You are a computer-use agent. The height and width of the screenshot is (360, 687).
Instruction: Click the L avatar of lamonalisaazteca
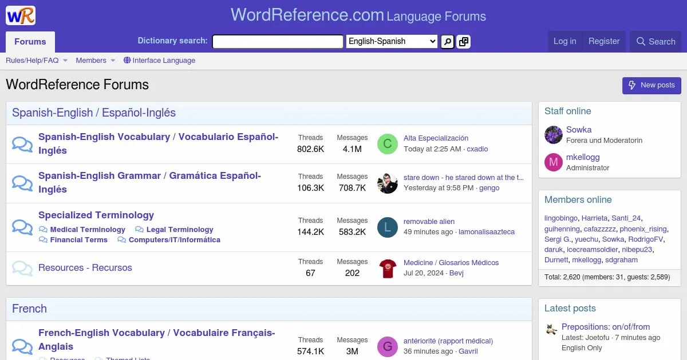388,227
